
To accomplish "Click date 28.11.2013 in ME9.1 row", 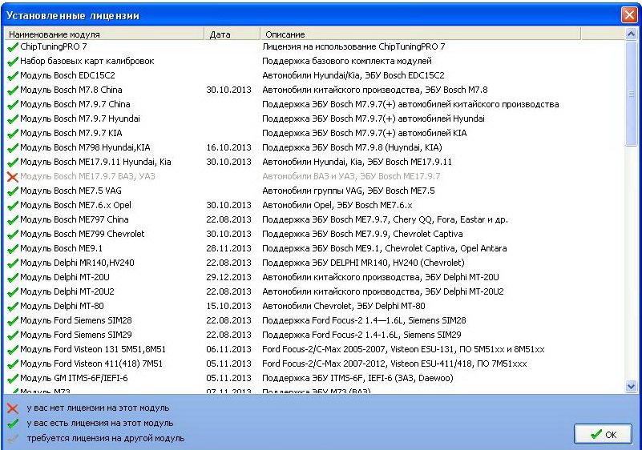I will click(x=228, y=248).
